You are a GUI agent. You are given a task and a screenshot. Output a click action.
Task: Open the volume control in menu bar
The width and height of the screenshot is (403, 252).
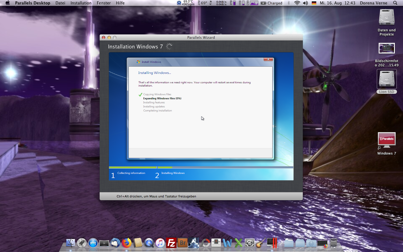coord(305,3)
